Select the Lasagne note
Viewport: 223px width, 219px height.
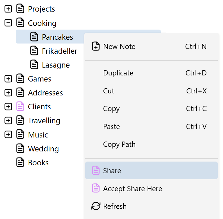[56, 65]
